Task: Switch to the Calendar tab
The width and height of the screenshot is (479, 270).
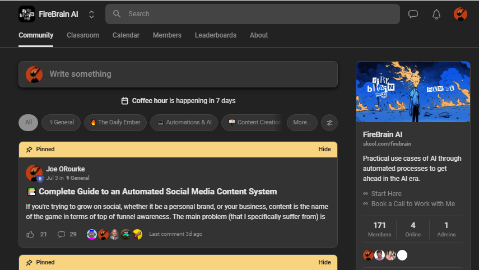Action: click(126, 35)
